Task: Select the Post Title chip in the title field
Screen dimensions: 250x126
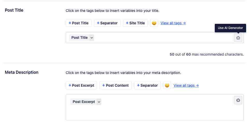Action: point(79,38)
